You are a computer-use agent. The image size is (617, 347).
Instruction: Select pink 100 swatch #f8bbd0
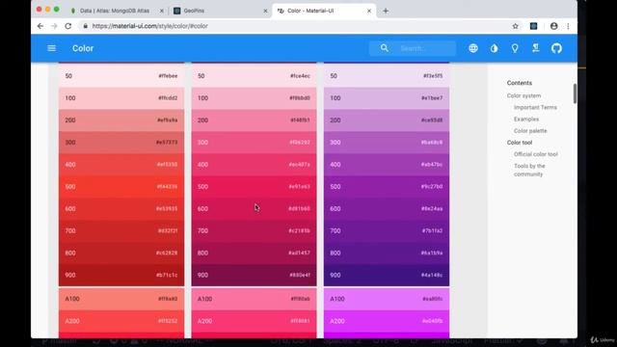coord(254,98)
